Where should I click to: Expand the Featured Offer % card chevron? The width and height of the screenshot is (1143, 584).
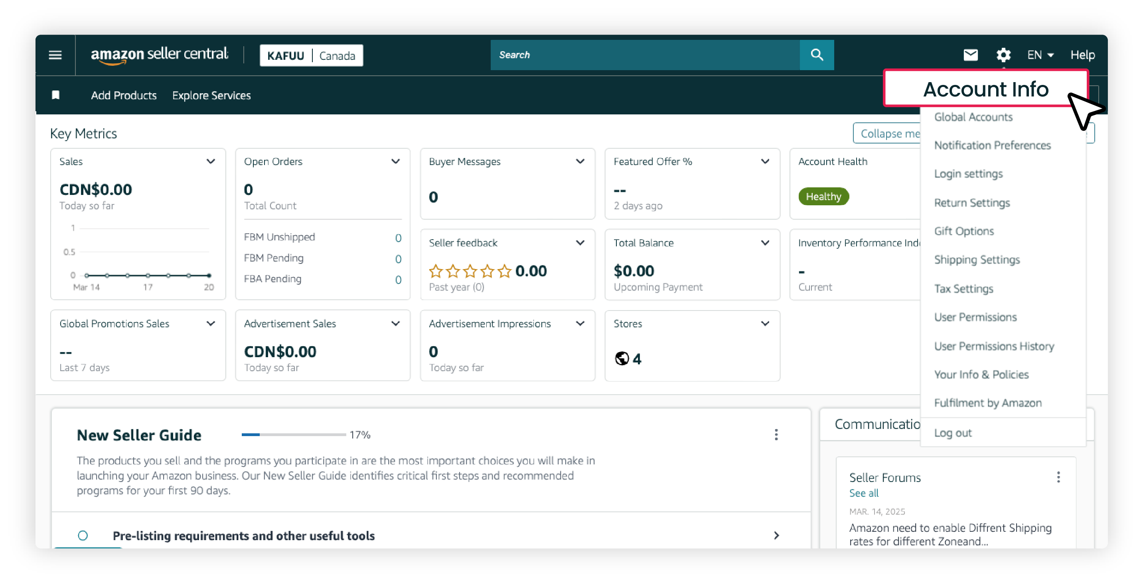pyautogui.click(x=765, y=161)
